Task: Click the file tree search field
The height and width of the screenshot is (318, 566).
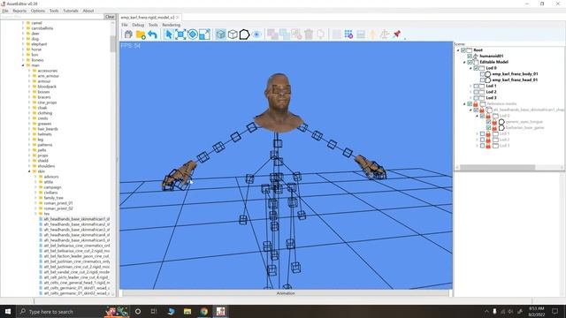Action: click(x=52, y=17)
